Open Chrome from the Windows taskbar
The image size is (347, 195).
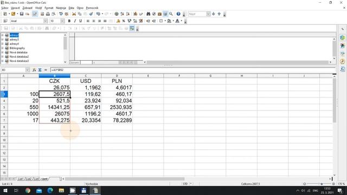28,190
